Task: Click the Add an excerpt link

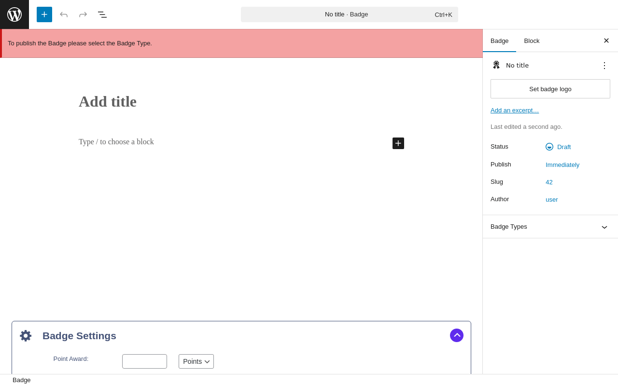Action: tap(515, 110)
